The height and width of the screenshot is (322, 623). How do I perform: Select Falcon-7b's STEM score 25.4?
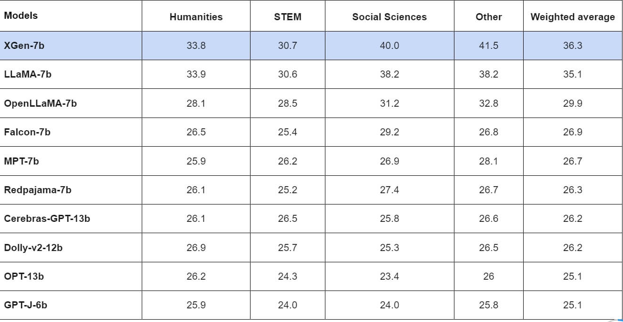click(x=287, y=132)
